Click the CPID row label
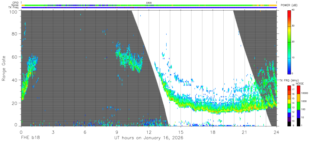The height and width of the screenshot is (143, 311). coord(16,3)
